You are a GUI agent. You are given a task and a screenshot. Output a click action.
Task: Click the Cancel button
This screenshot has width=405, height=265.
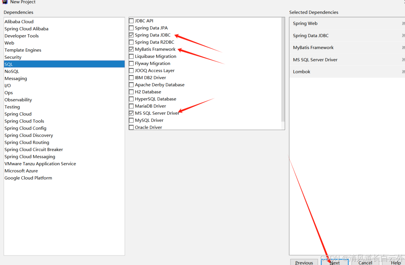[365, 262]
